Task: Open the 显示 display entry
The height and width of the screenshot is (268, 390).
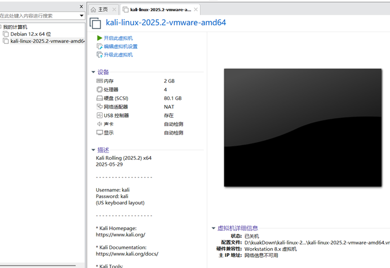Action: 108,133
